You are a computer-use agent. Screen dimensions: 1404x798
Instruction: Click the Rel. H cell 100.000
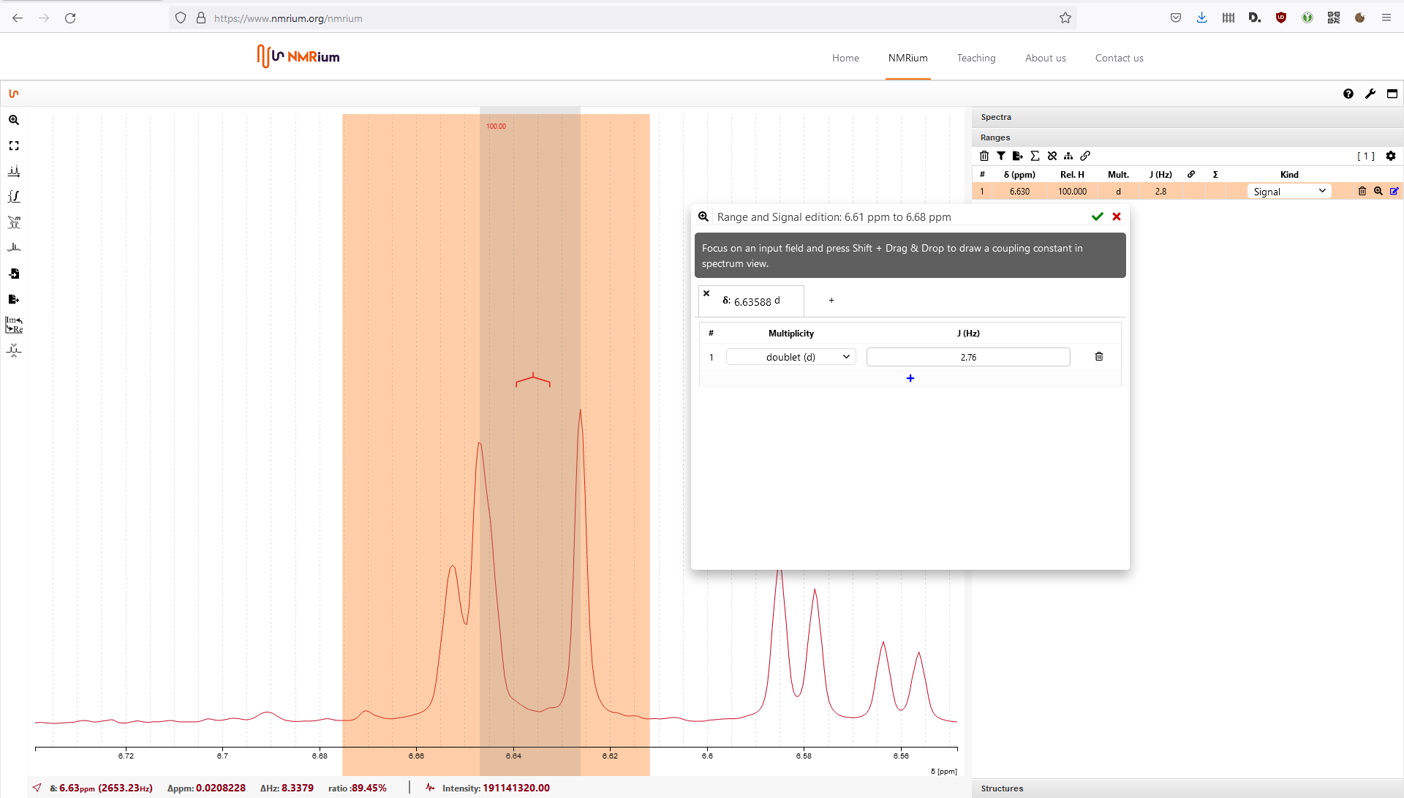1072,192
